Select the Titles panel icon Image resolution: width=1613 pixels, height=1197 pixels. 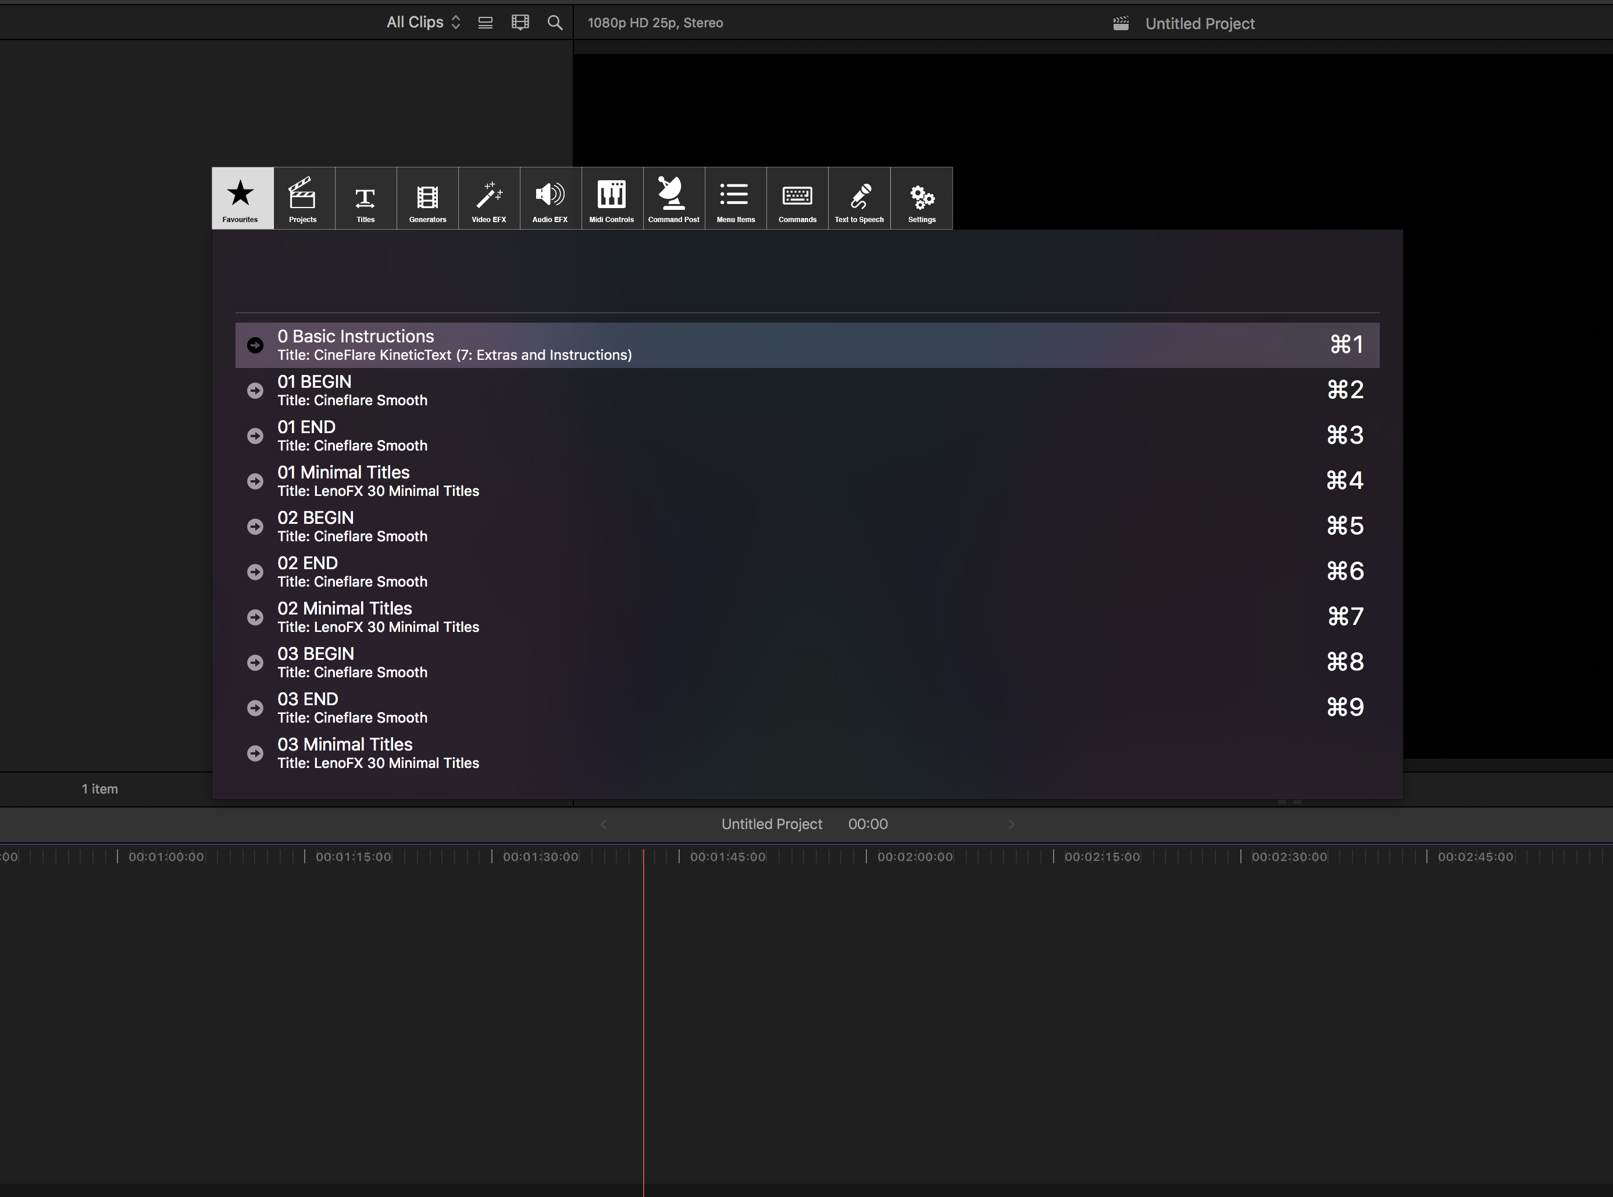365,197
